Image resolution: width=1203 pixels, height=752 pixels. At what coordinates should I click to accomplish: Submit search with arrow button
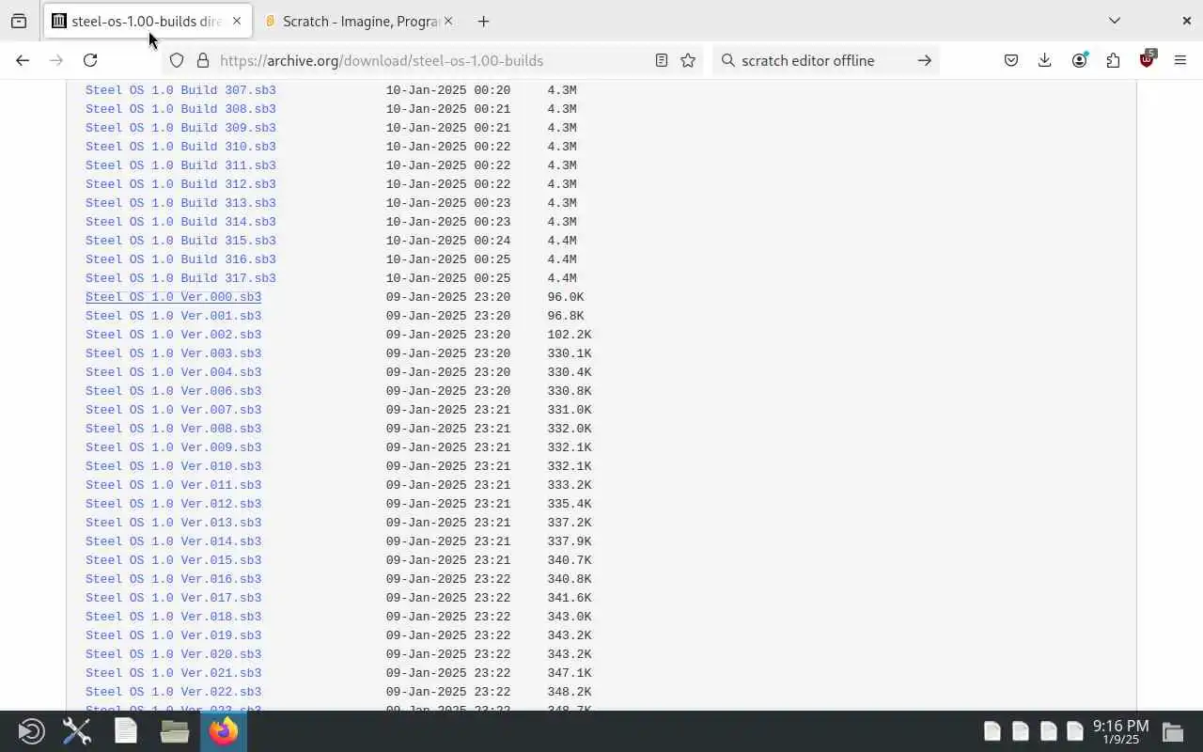tap(925, 60)
